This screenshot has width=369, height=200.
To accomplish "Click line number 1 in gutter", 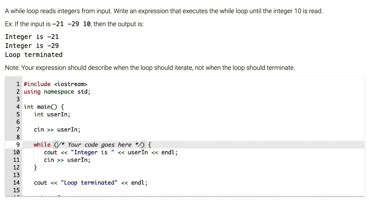I will click(x=18, y=84).
